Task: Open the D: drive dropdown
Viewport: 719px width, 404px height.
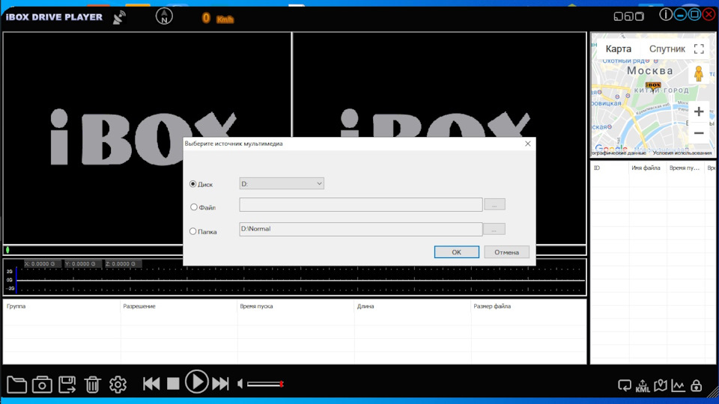Action: point(282,184)
